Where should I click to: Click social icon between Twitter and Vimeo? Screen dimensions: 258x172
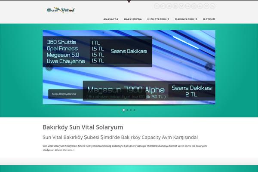pos(175,6)
